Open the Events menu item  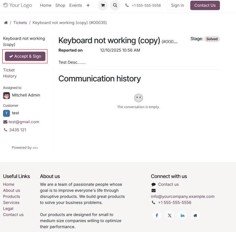pos(76,5)
